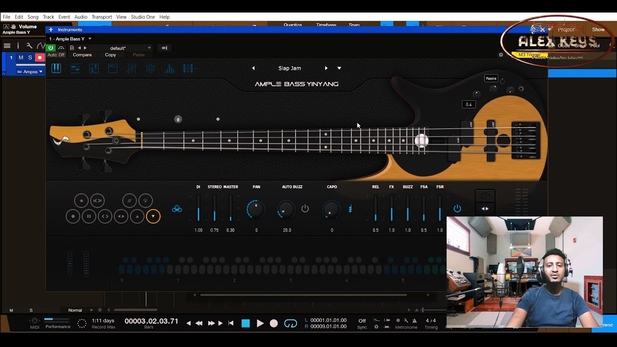Open the window-shaped tab icon in plugin toolbar
The width and height of the screenshot is (617, 347).
(x=113, y=68)
